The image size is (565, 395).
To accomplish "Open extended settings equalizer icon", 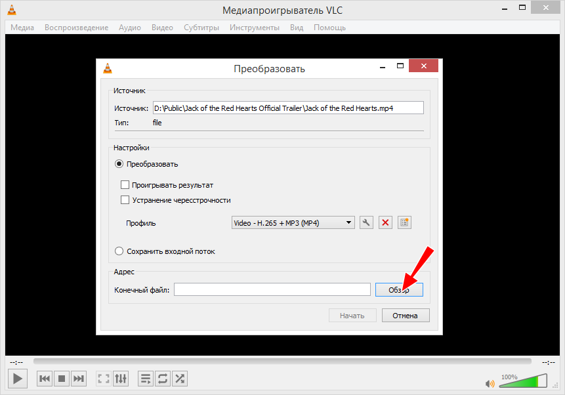I will point(121,379).
